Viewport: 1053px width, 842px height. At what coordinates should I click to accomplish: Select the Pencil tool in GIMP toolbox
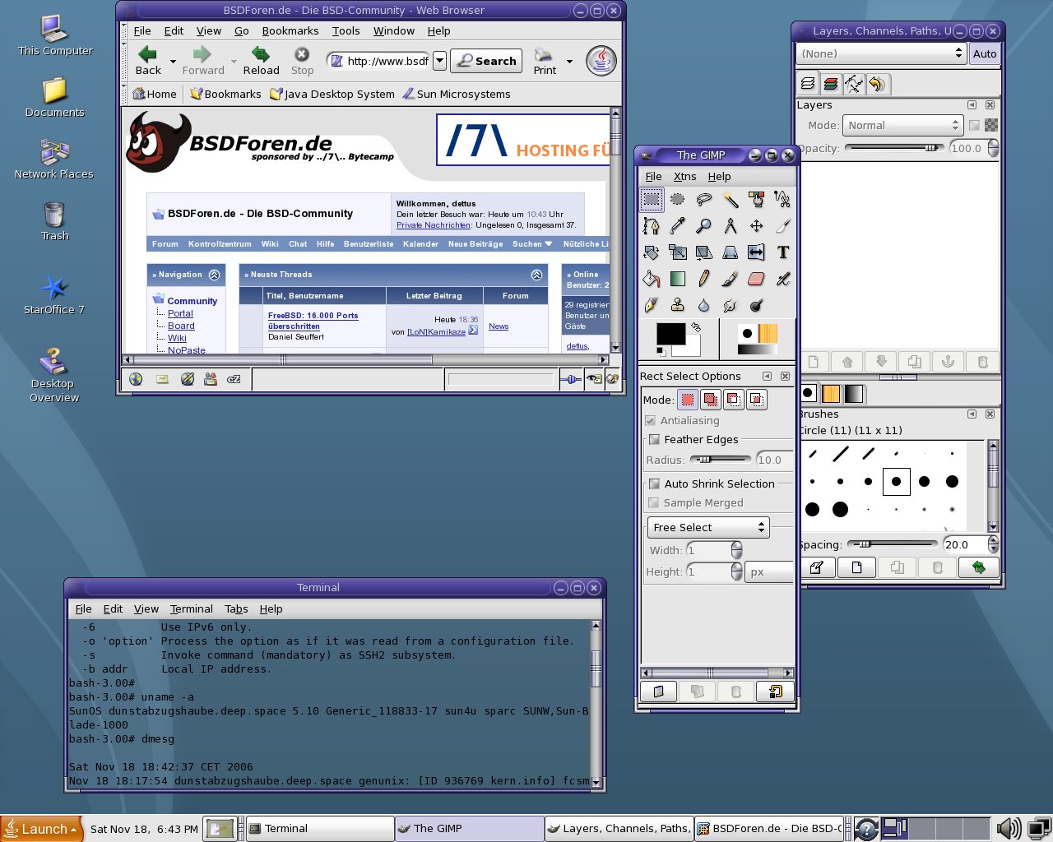704,279
